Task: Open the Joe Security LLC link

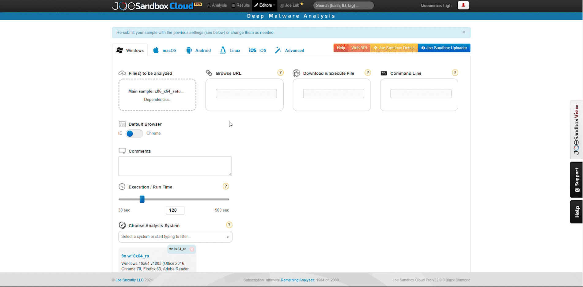Action: 129,280
